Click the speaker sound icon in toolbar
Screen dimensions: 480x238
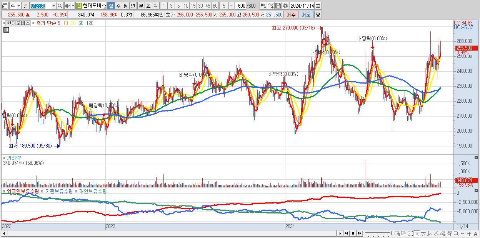pyautogui.click(x=67, y=6)
